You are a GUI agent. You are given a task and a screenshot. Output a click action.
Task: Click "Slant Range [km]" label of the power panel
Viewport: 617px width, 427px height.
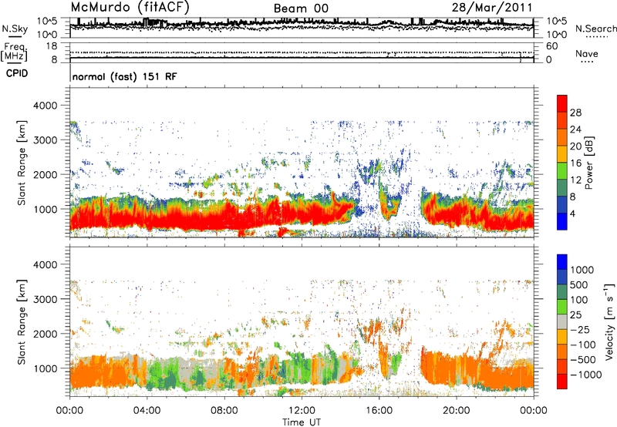coord(22,163)
